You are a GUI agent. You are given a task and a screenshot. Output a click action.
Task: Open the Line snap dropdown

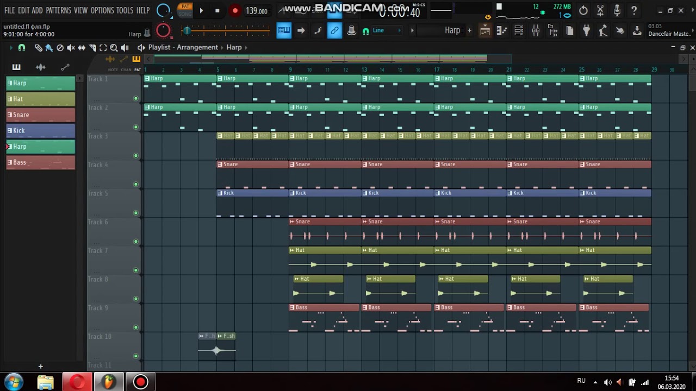click(x=386, y=30)
